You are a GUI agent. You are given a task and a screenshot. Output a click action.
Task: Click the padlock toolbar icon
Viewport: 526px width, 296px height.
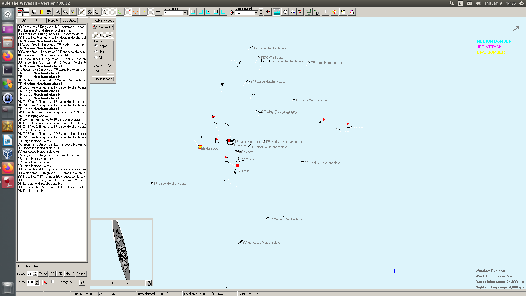coord(90,12)
